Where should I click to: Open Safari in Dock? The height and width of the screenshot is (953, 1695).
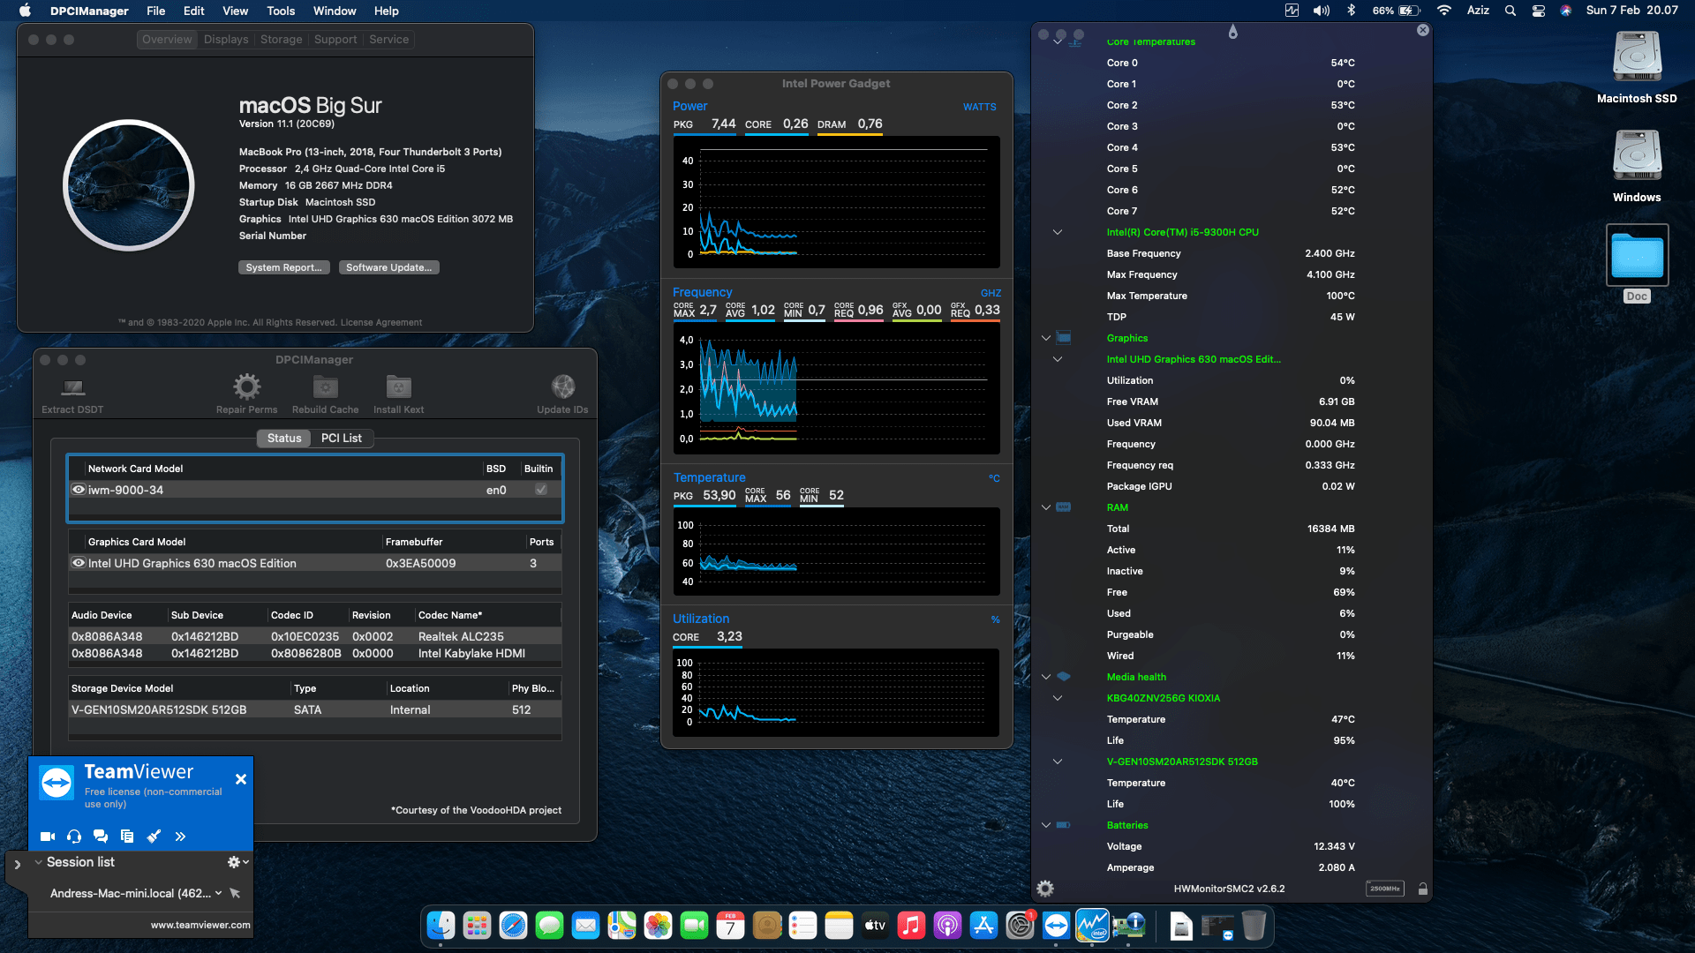point(513,925)
